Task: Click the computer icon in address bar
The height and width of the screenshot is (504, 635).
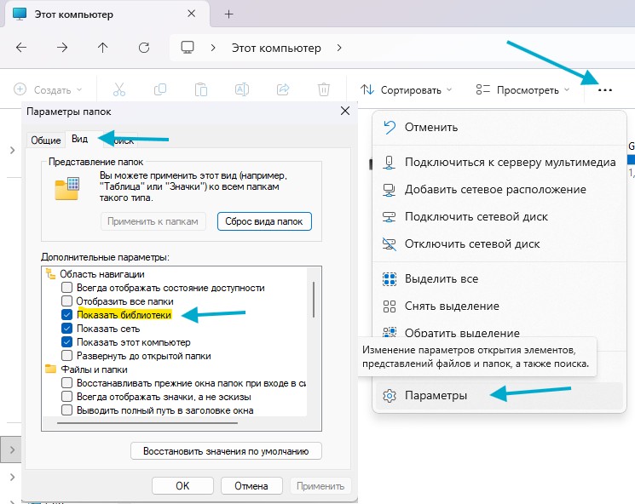Action: click(x=188, y=48)
